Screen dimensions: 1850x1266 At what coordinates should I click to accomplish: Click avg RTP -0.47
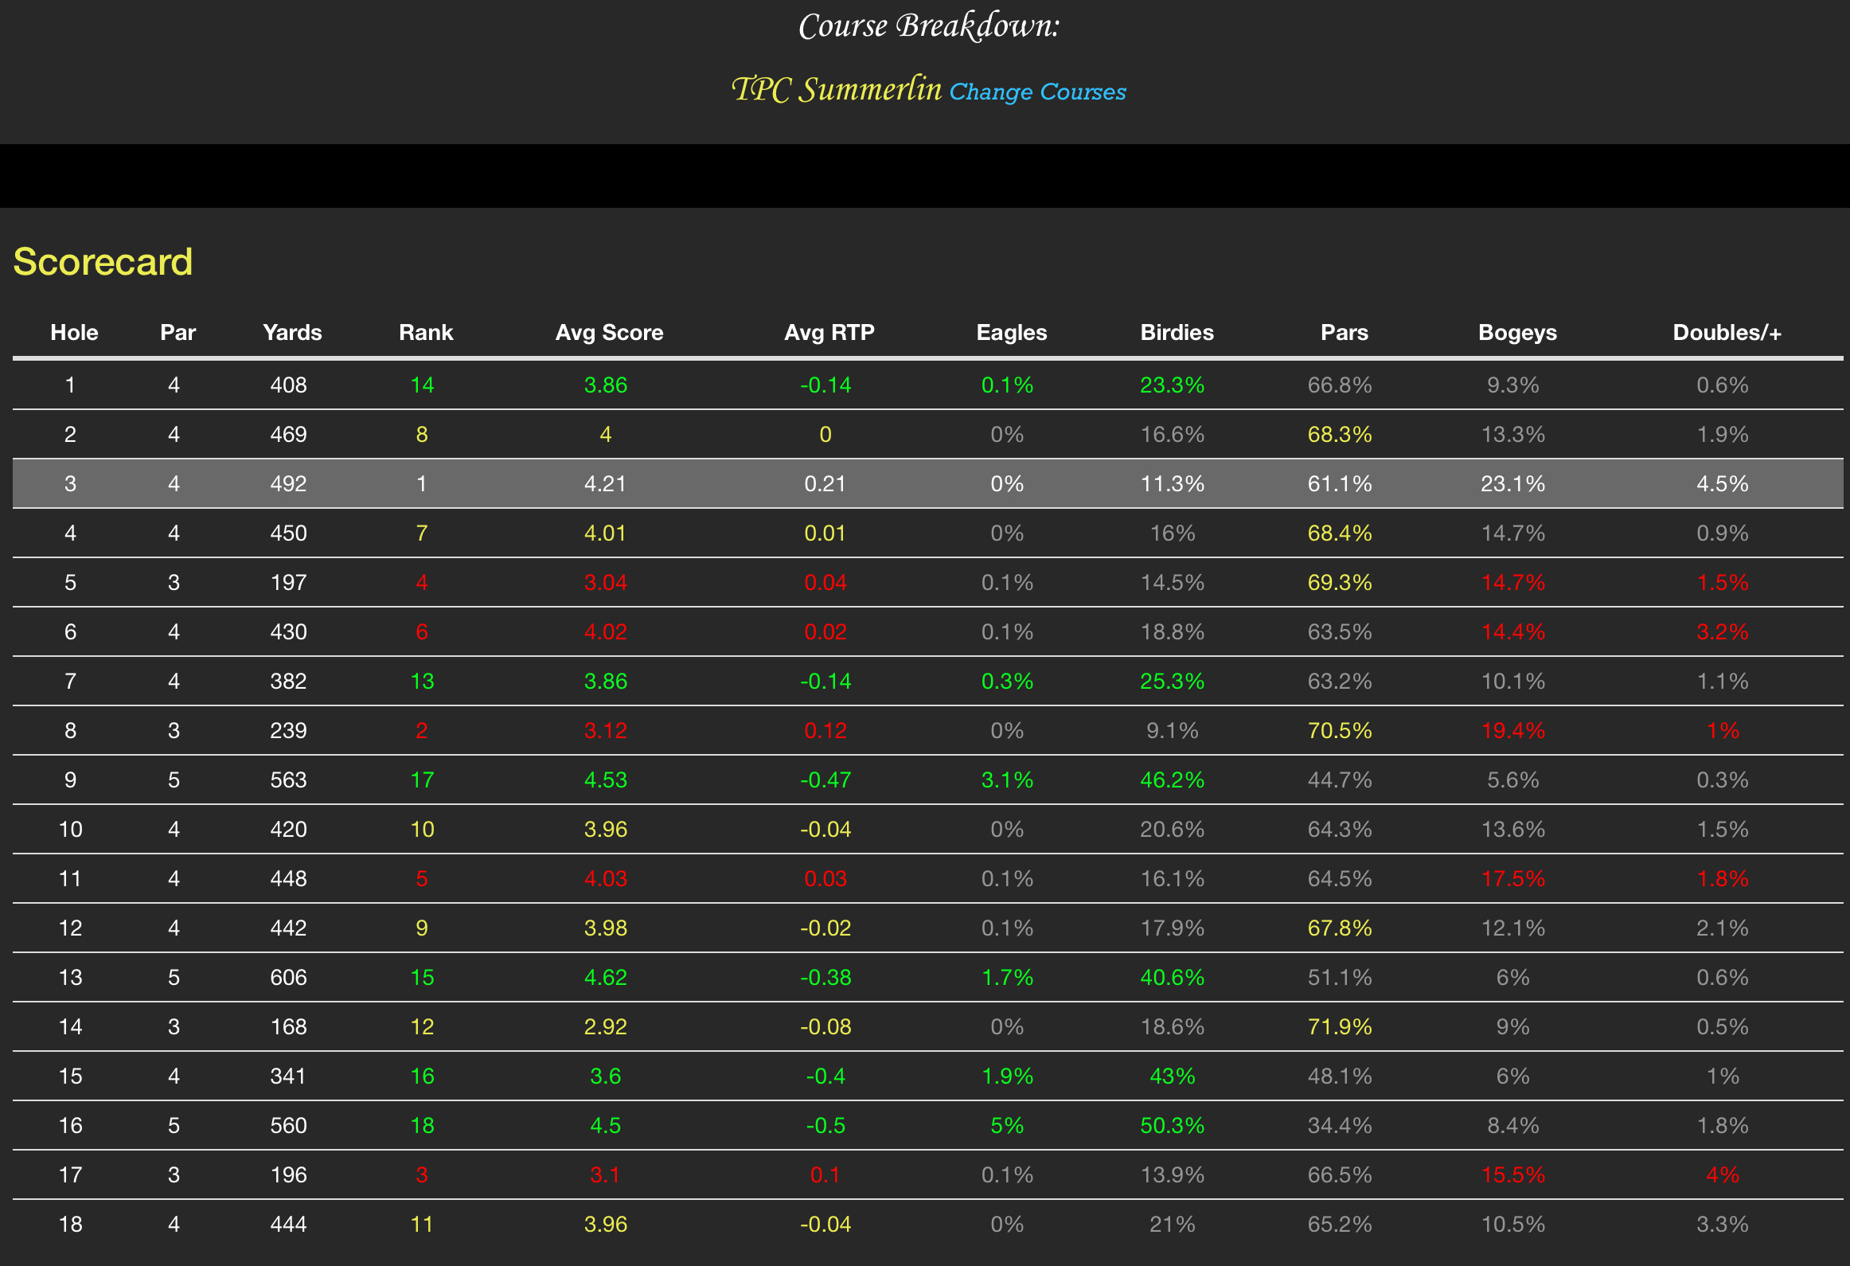(825, 780)
